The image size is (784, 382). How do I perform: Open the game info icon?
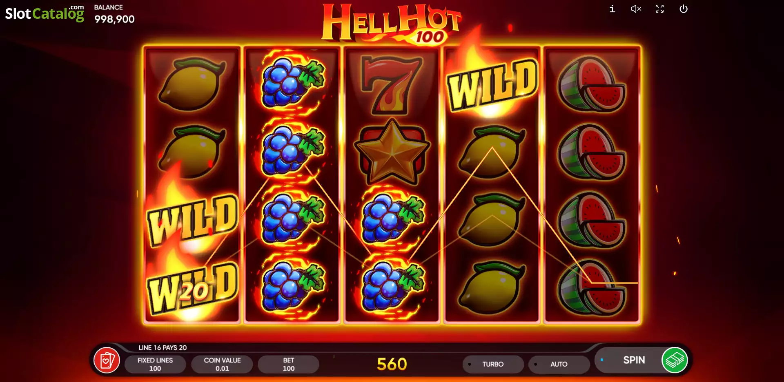[612, 9]
